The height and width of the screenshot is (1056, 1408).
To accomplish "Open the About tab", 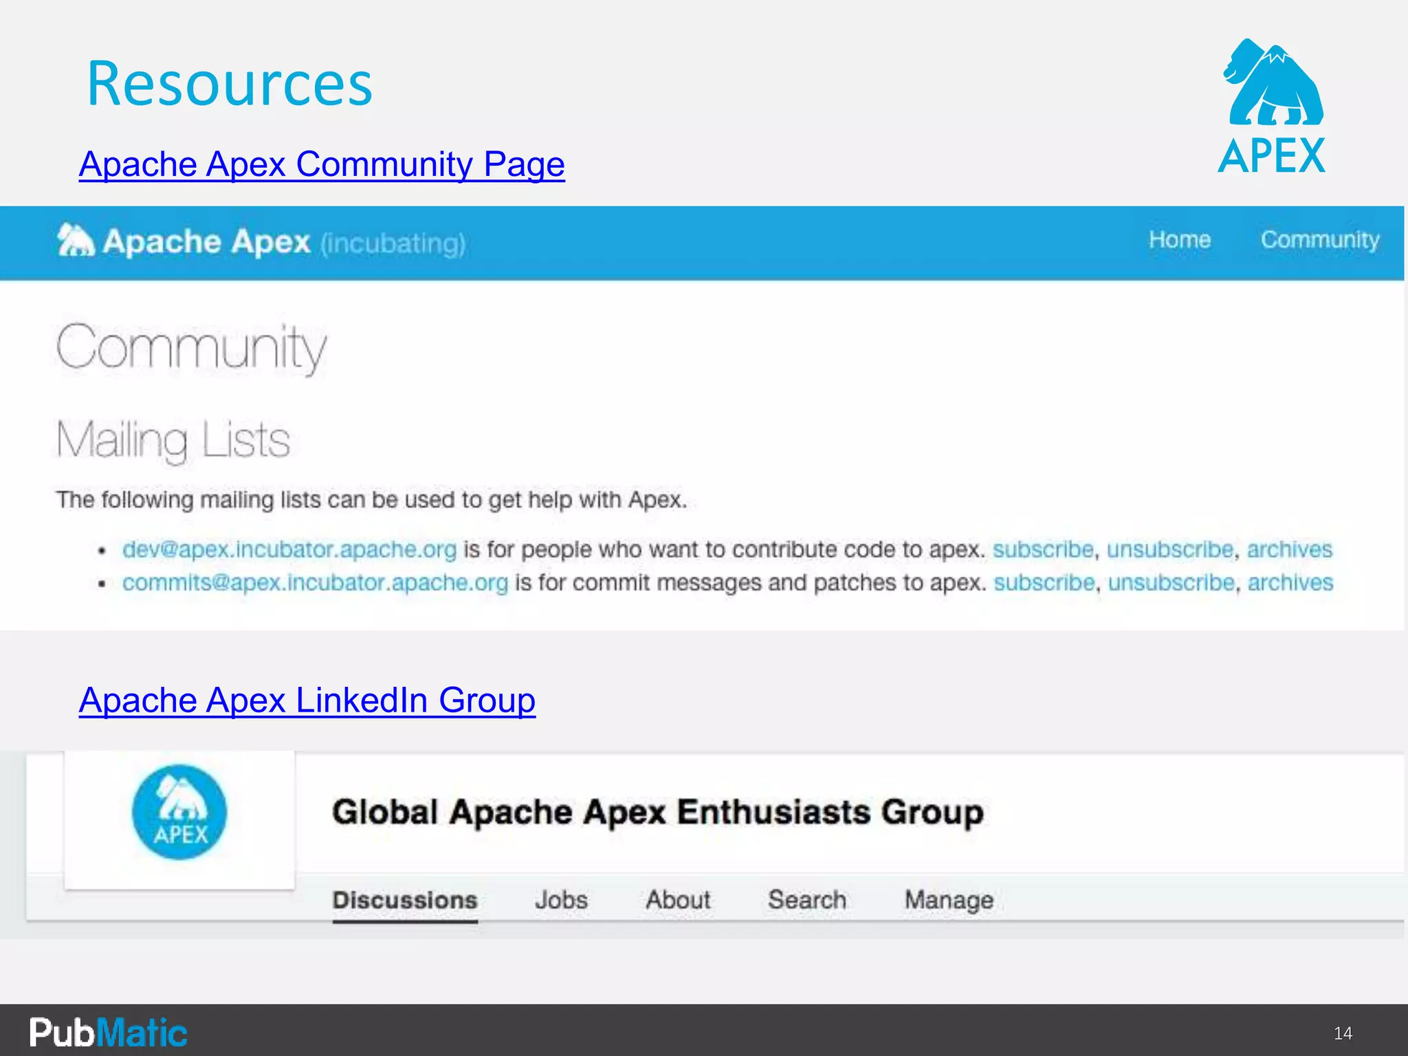I will [678, 900].
